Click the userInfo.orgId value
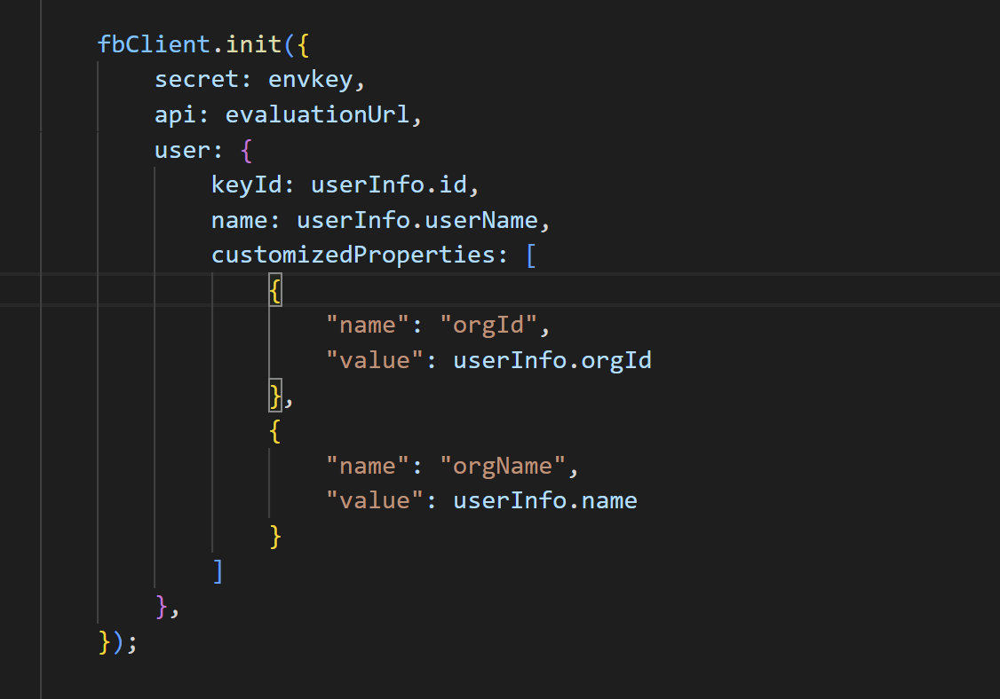This screenshot has height=699, width=1000. click(552, 361)
